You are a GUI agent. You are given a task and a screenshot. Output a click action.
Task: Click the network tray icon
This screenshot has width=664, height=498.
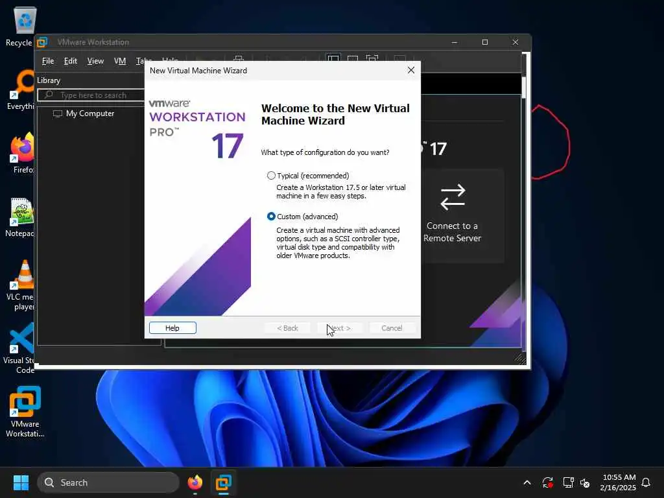click(568, 482)
